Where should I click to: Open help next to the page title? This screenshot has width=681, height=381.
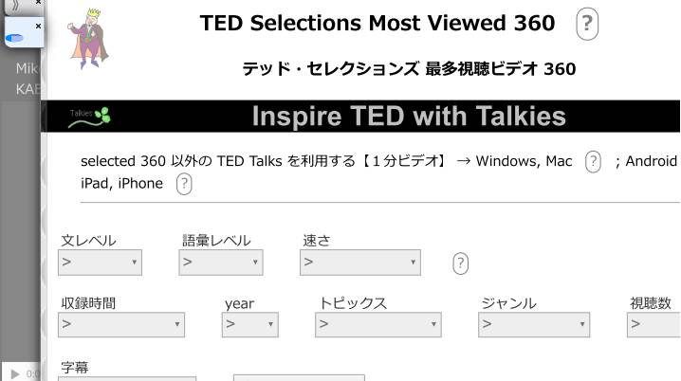click(587, 24)
